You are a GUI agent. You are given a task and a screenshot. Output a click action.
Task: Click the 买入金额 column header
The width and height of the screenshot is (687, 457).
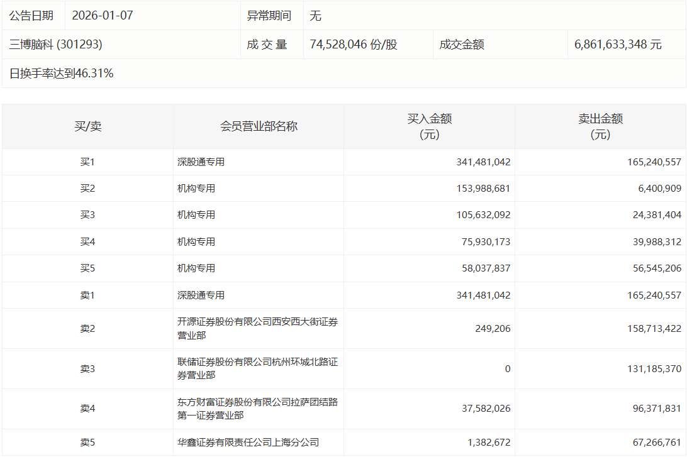click(429, 126)
